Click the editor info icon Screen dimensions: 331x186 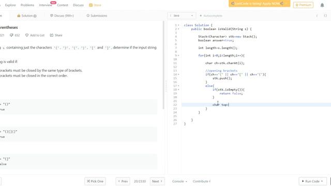[317, 16]
